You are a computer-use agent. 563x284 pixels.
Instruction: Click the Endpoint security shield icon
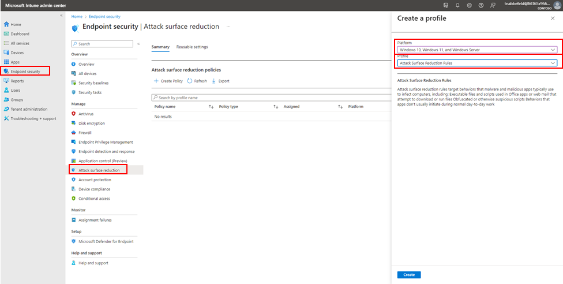click(6, 71)
